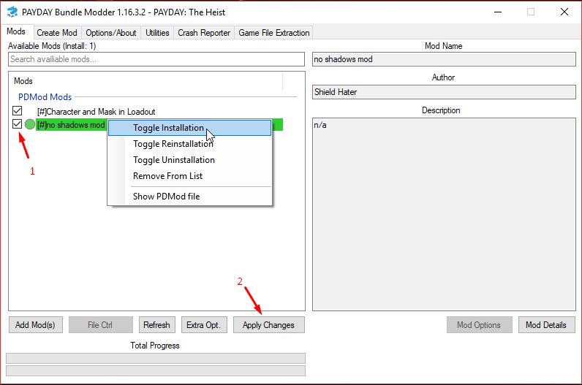Click the 'Total Progress' label

pos(155,346)
